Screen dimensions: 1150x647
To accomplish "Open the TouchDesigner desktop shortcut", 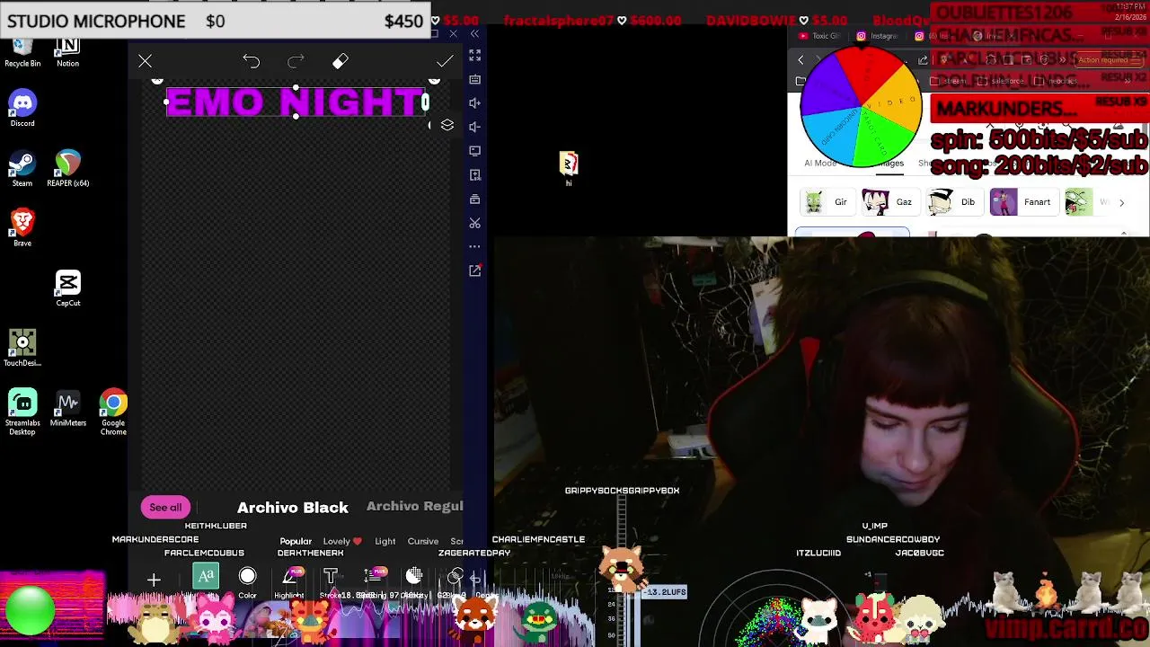I will (22, 348).
